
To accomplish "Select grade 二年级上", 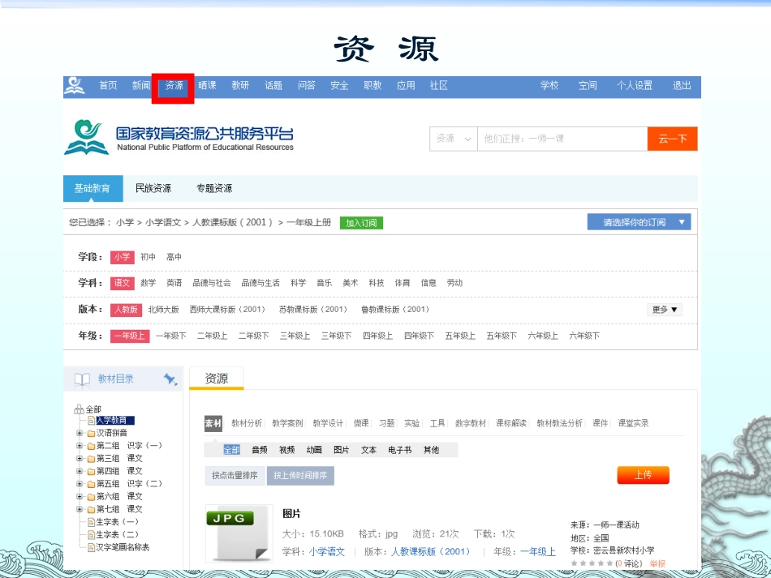I will 212,336.
